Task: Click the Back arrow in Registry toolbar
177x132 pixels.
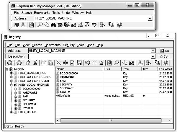Action: tap(10, 63)
